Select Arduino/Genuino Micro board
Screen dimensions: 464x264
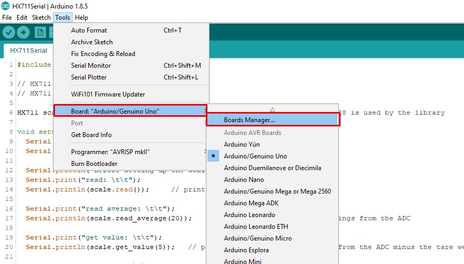273,238
